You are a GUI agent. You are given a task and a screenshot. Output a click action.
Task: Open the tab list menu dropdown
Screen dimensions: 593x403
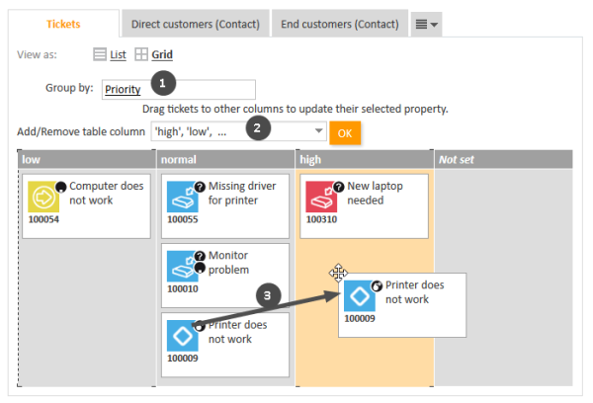(x=427, y=22)
